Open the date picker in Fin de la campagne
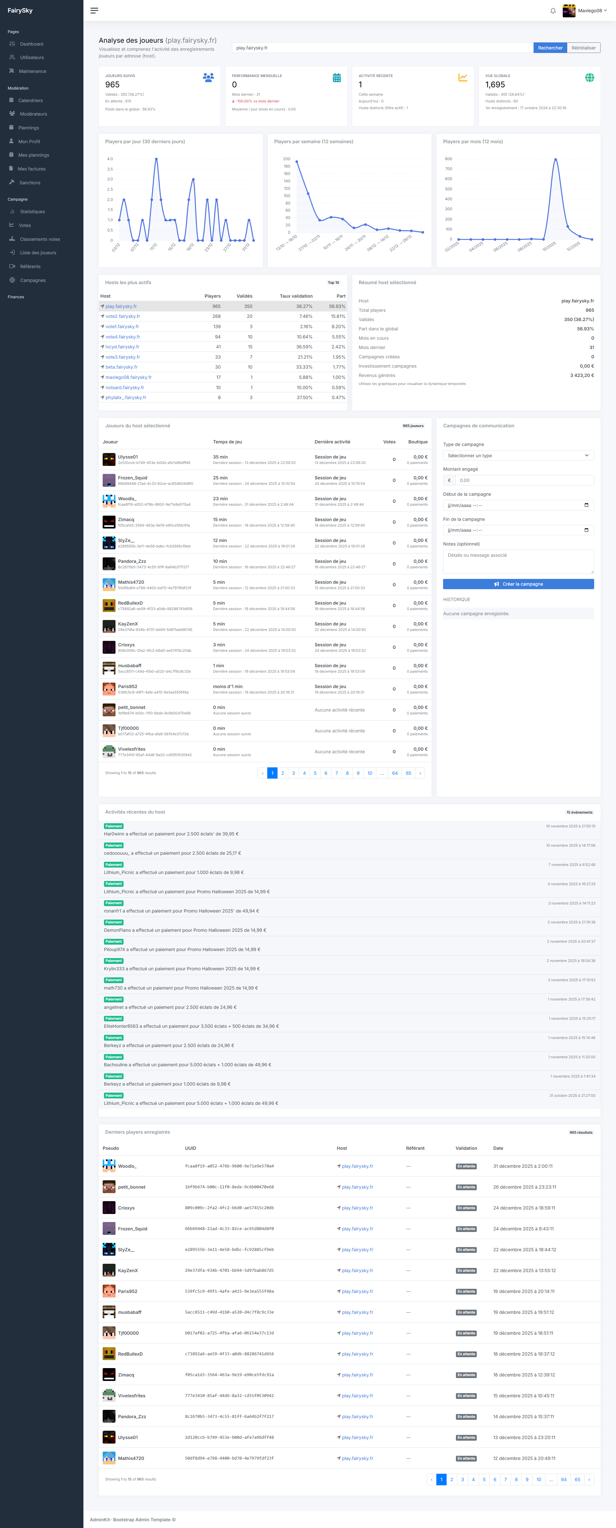Image resolution: width=616 pixels, height=1528 pixels. click(586, 530)
